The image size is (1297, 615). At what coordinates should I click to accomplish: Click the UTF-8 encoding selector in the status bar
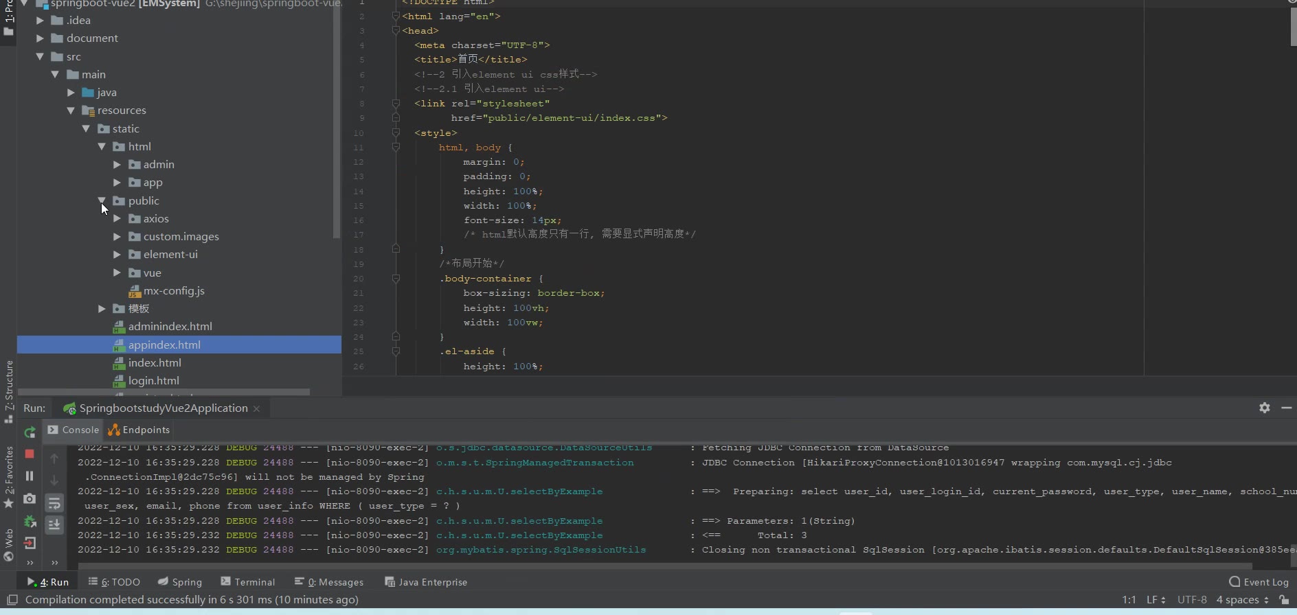[x=1191, y=600]
